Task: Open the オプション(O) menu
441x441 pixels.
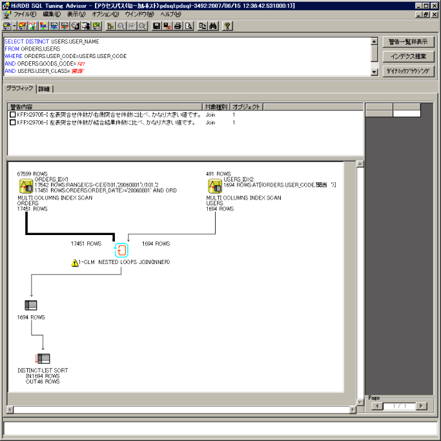Action: (105, 14)
